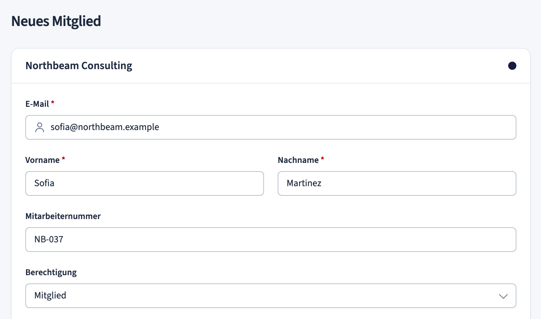Click the user icon in the E-Mail field
Viewport: 541px width, 319px height.
[x=40, y=127]
